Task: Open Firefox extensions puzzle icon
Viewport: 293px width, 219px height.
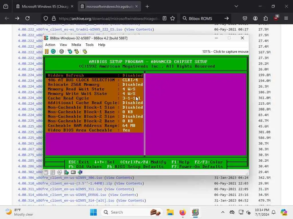Action: 266,18
